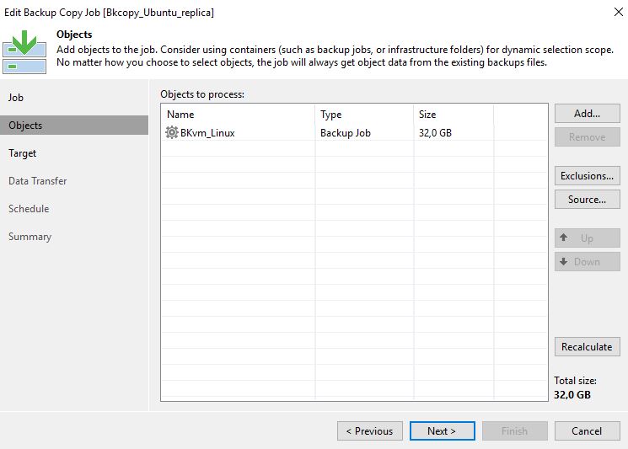Go back with the Previous button

click(x=370, y=431)
